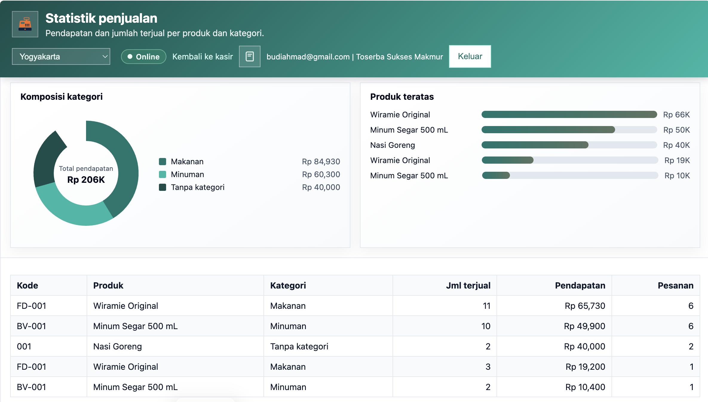Go back via Kembali ke kasir
The image size is (708, 402).
point(203,56)
